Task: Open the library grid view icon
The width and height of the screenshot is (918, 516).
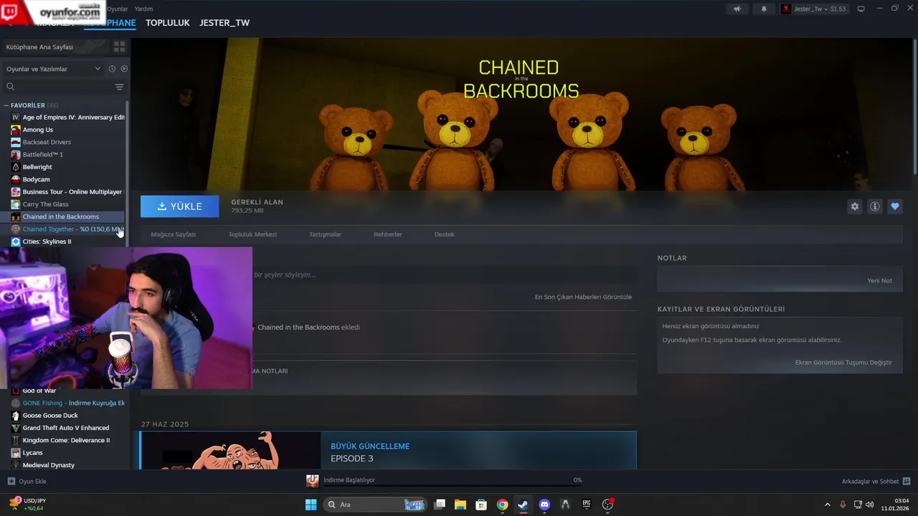Action: (119, 47)
